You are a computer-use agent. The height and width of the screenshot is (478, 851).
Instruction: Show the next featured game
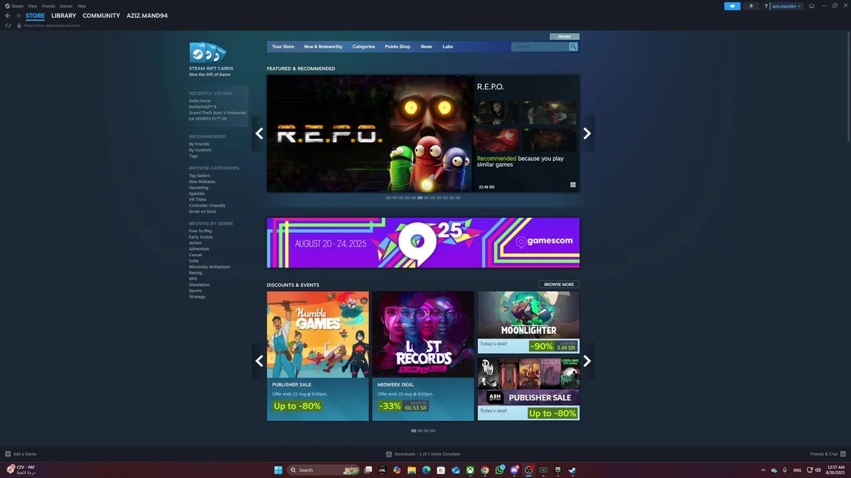click(x=587, y=133)
